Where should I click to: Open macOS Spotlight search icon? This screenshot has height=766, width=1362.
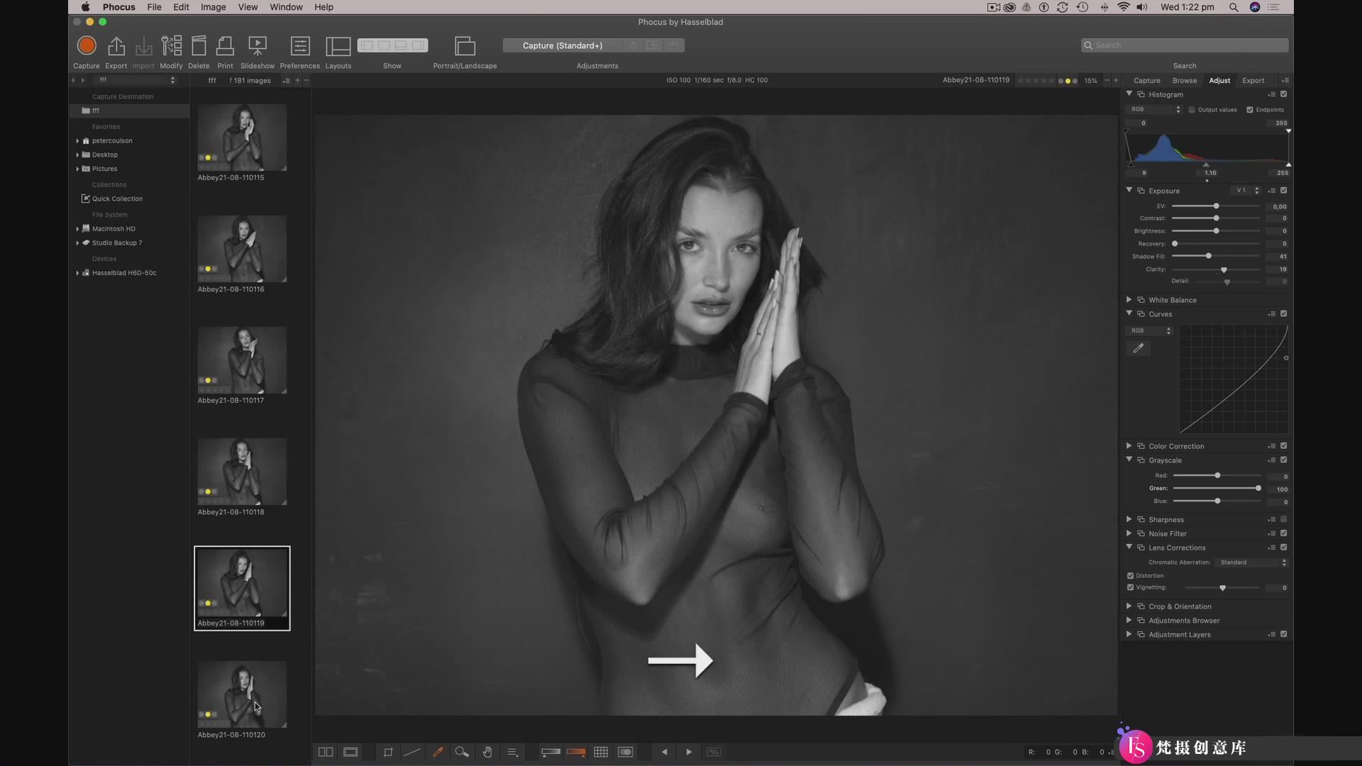coord(1234,7)
